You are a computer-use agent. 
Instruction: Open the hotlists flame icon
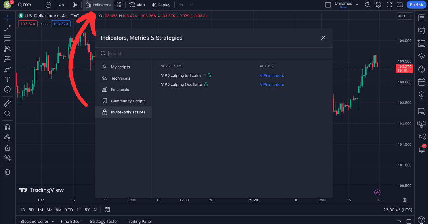(422, 69)
